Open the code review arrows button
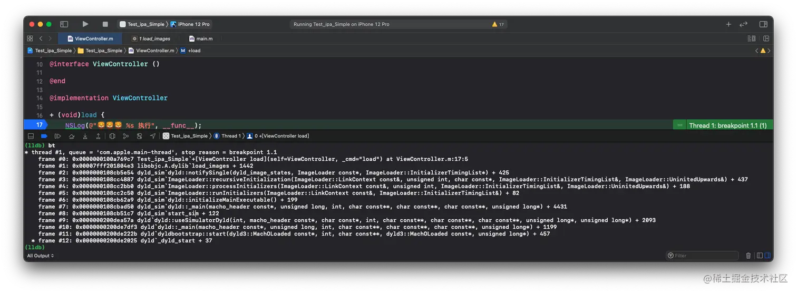Viewport: 797px width, 293px height. (x=744, y=24)
